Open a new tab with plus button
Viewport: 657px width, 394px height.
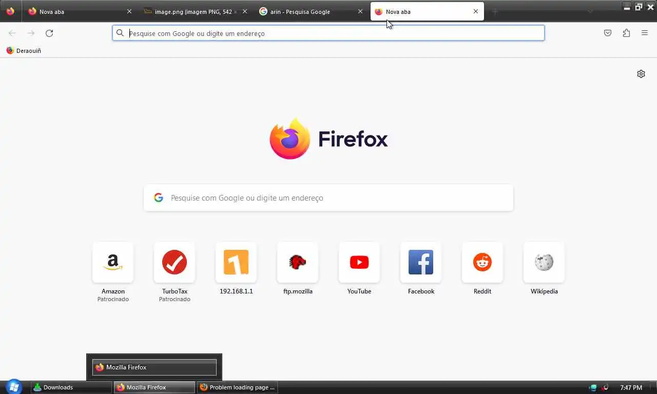(x=495, y=11)
